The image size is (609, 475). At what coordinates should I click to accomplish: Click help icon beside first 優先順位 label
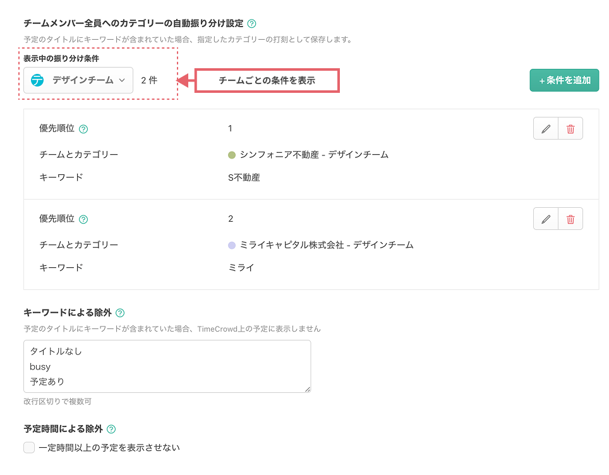click(83, 129)
